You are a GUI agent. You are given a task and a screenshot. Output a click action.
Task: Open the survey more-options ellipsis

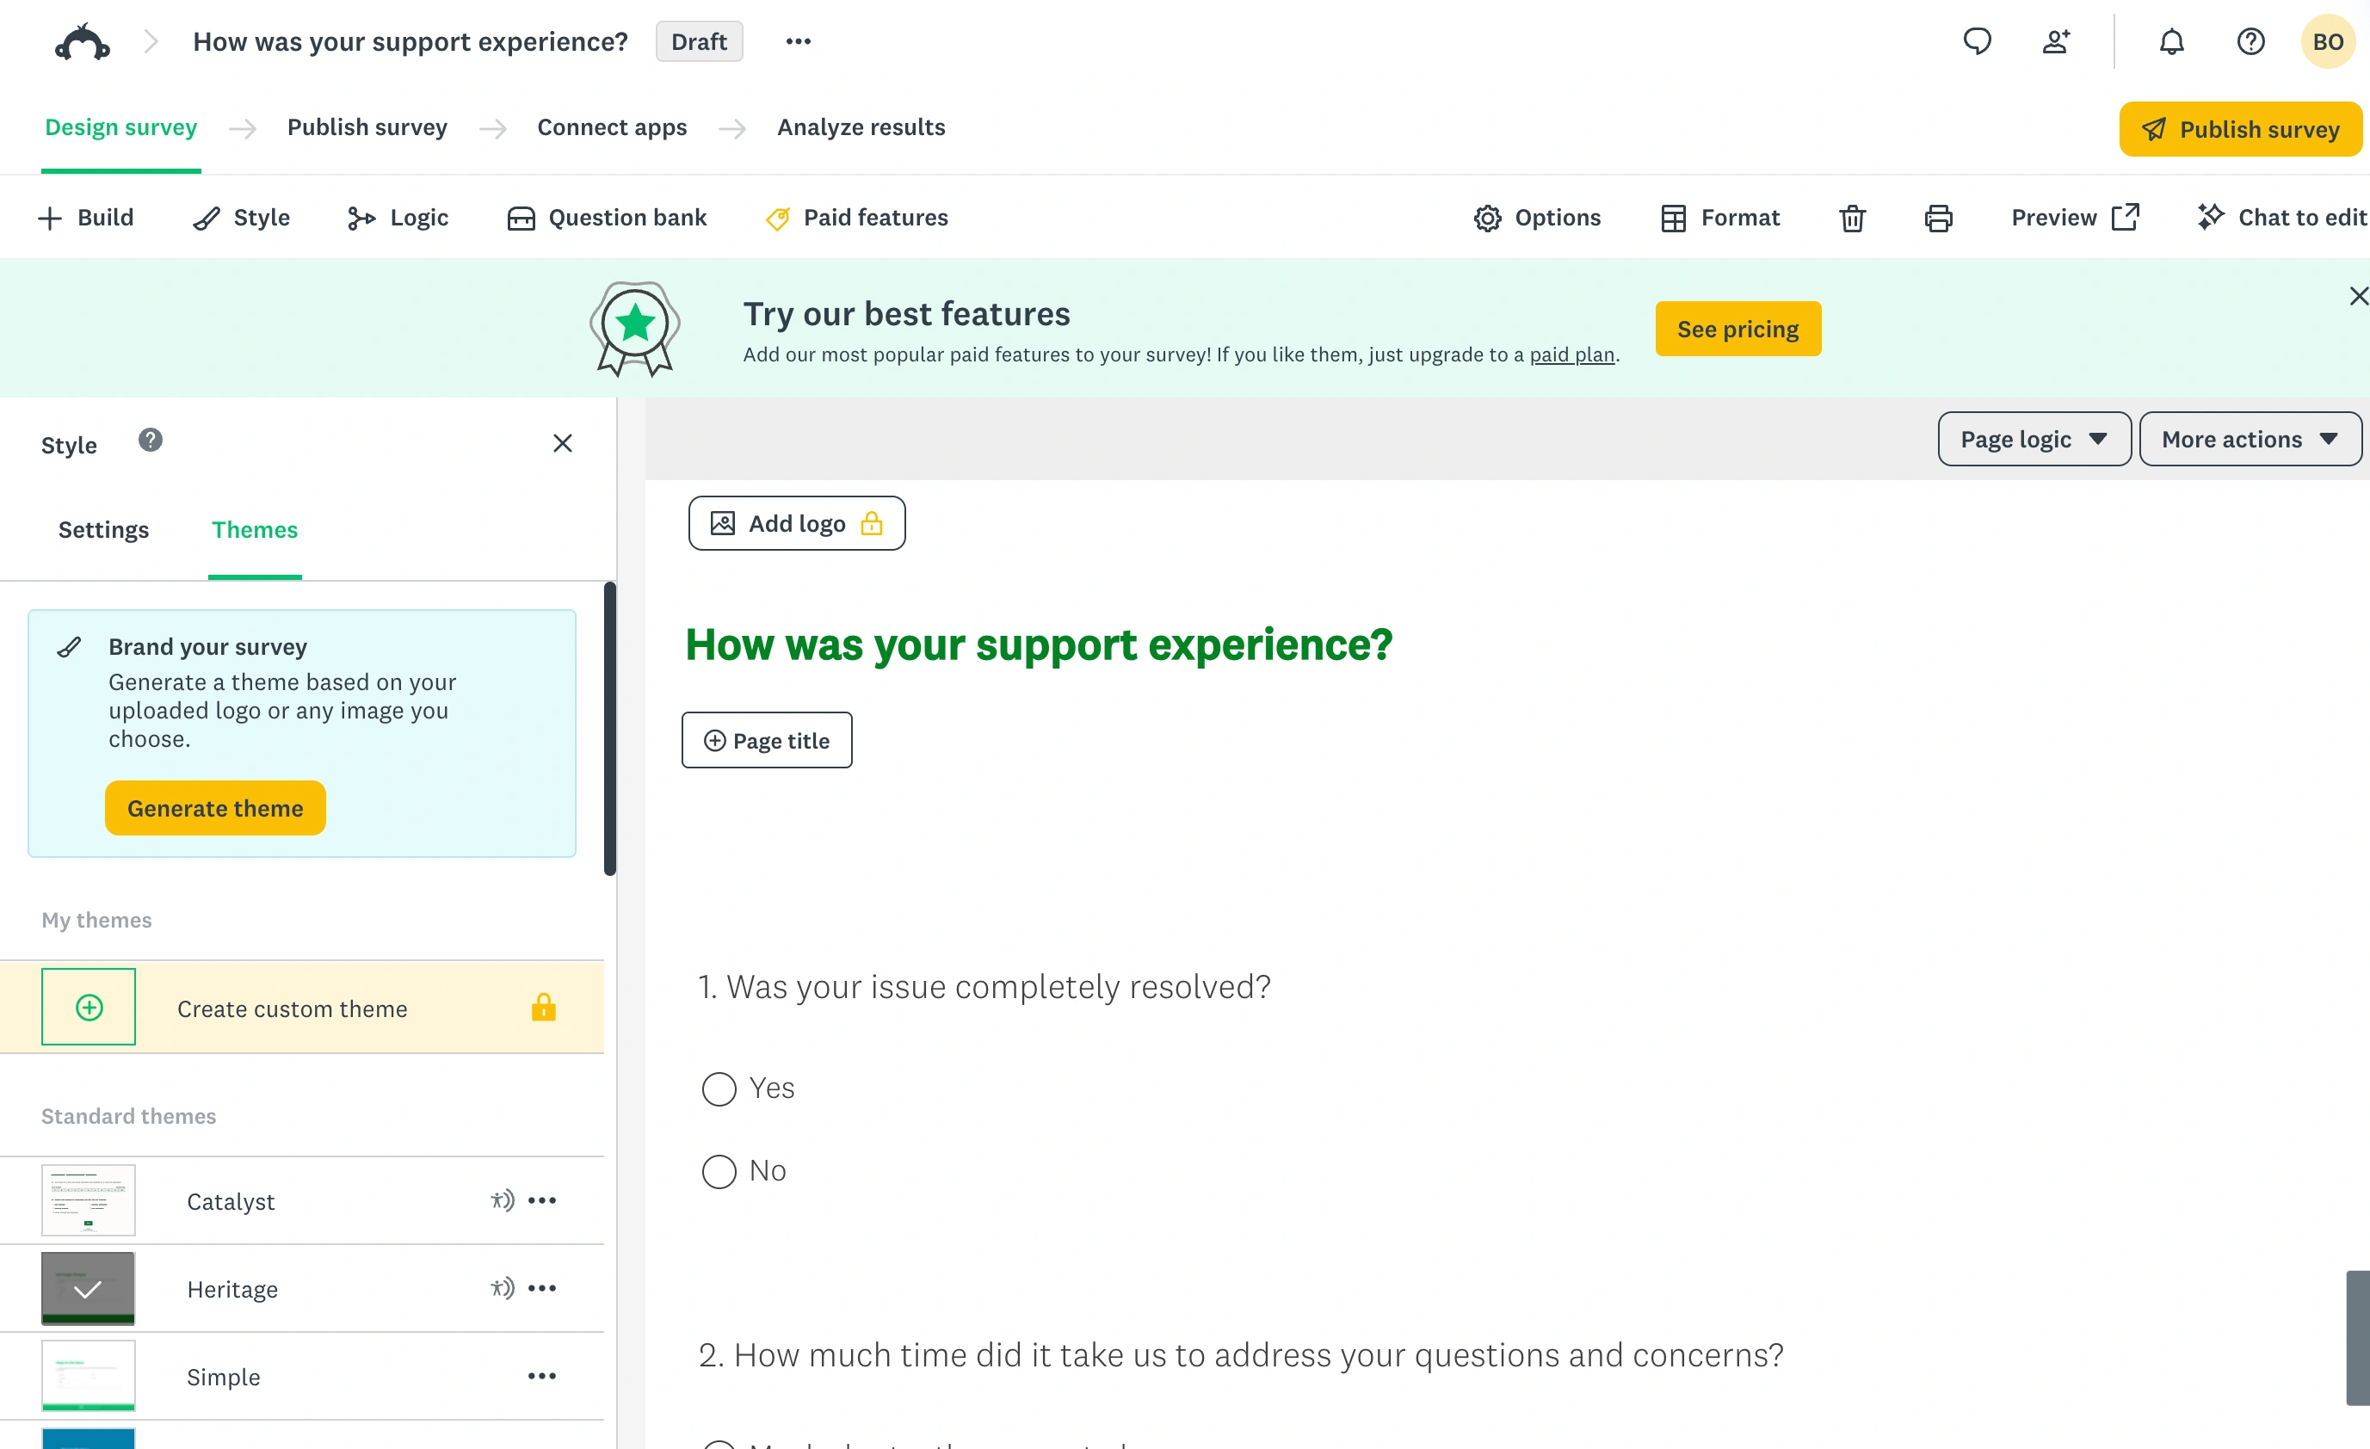click(798, 41)
